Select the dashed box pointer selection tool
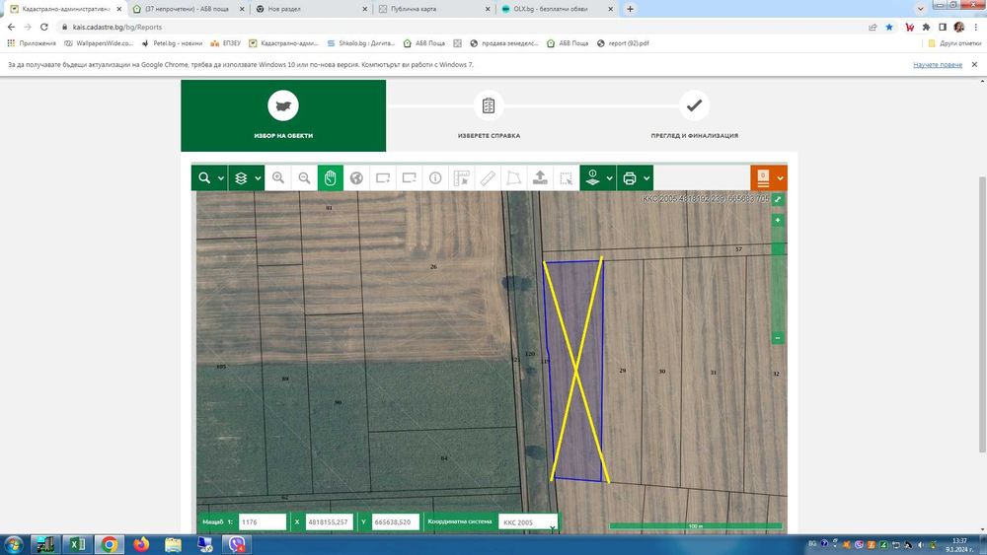The width and height of the screenshot is (987, 555). (567, 178)
